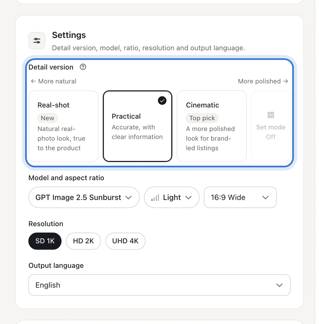Viewport: 319px width, 324px height.
Task: Choose the Cinematic detail version
Action: tap(212, 126)
